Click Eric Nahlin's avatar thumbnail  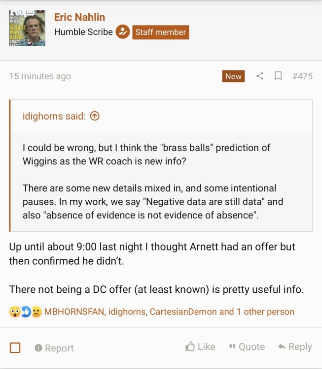point(27,28)
